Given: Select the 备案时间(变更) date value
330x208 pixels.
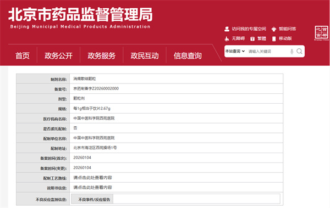Looking at the screenshot, I should (x=82, y=167).
